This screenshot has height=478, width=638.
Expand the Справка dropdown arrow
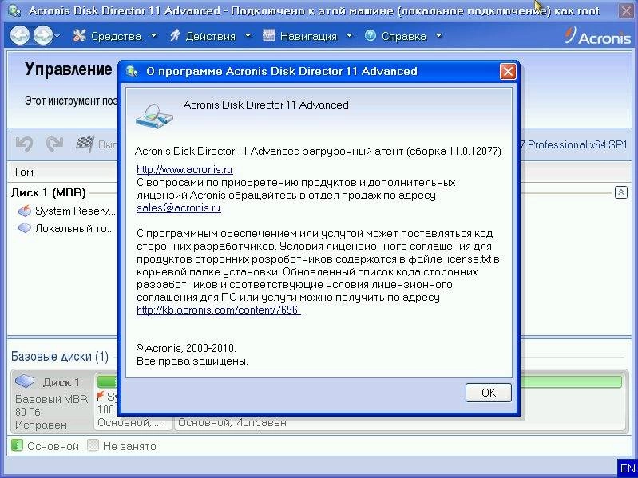pos(438,36)
